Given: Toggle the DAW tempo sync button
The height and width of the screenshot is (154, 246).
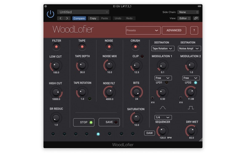Looking at the screenshot, I should point(149,133).
